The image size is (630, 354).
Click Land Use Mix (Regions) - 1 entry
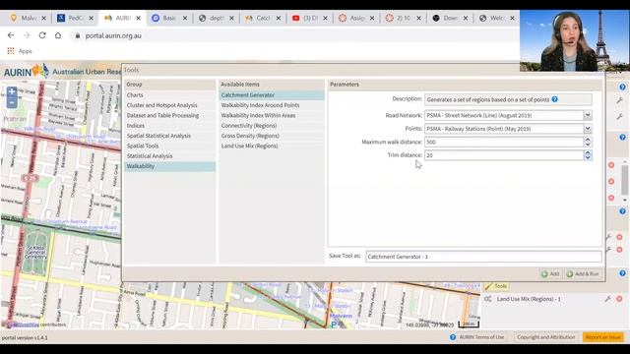529,299
